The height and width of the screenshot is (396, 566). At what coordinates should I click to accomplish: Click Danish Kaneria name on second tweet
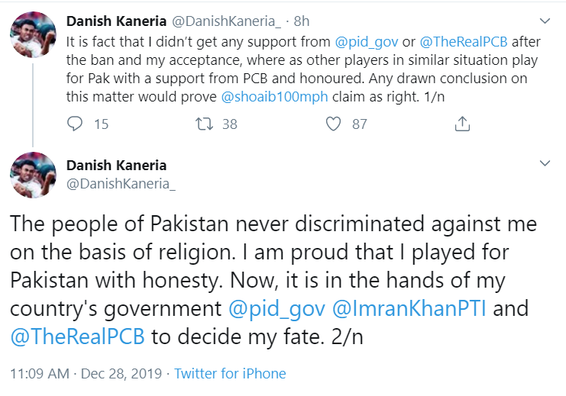(116, 166)
